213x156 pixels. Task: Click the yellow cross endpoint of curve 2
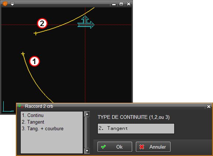click(x=35, y=33)
